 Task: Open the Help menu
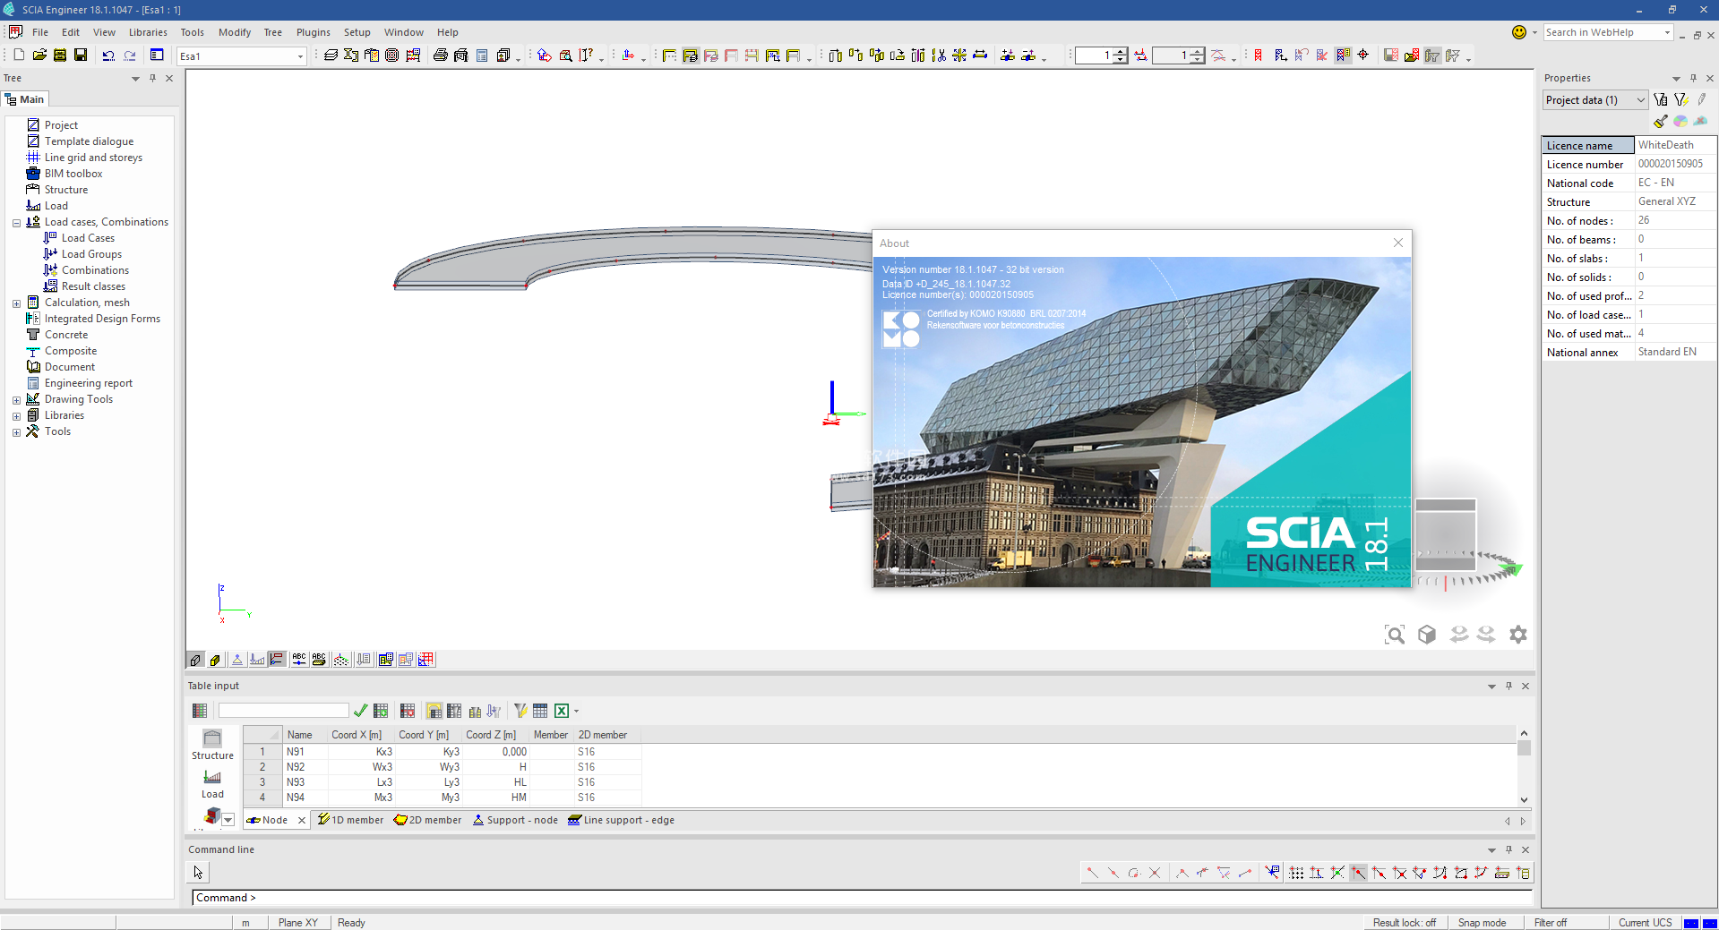[x=448, y=32]
